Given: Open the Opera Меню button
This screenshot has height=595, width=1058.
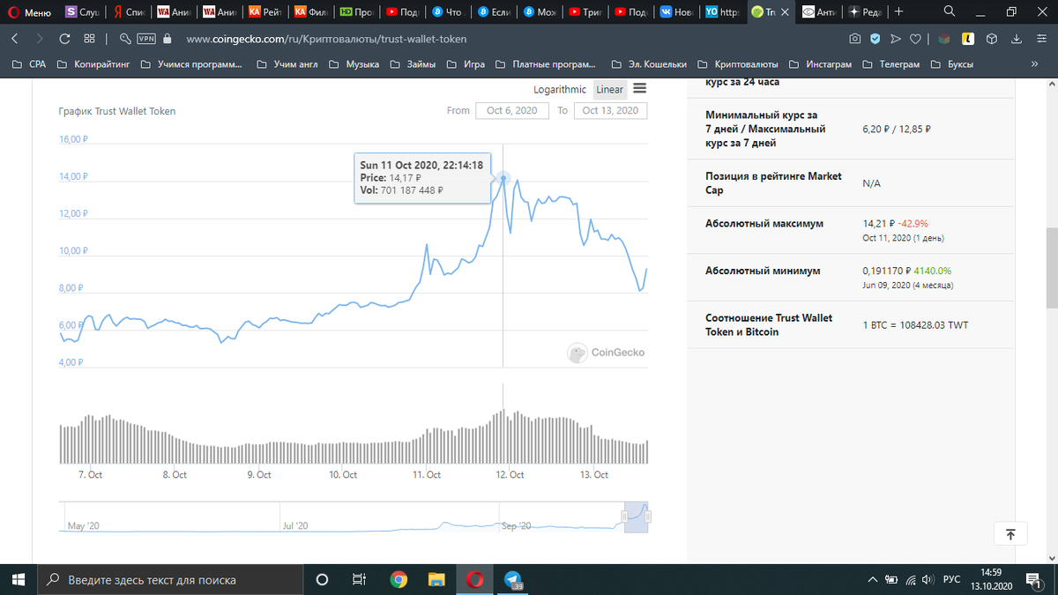Looking at the screenshot, I should (x=30, y=12).
